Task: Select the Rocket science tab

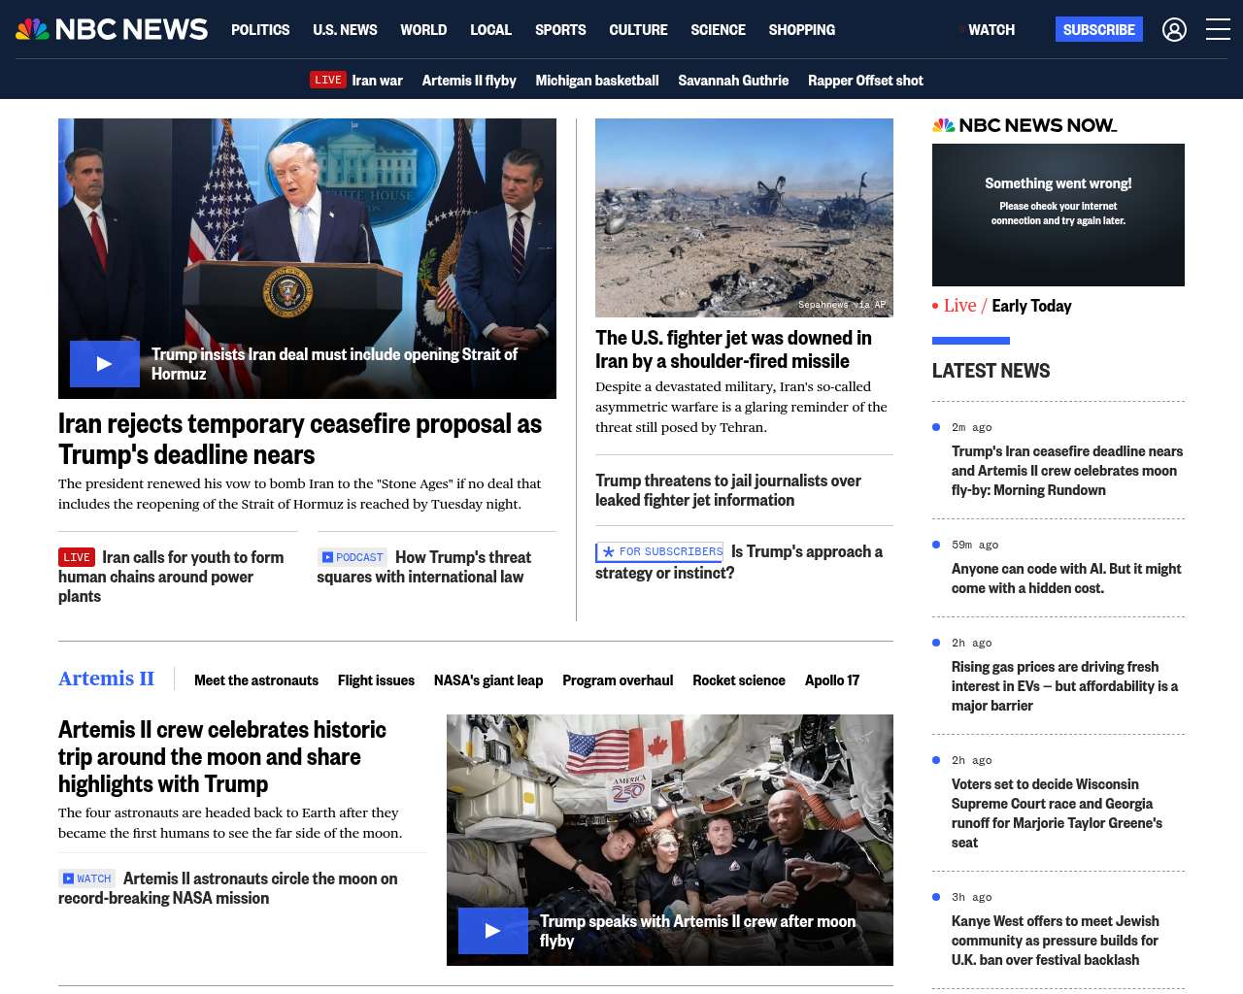Action: click(739, 680)
